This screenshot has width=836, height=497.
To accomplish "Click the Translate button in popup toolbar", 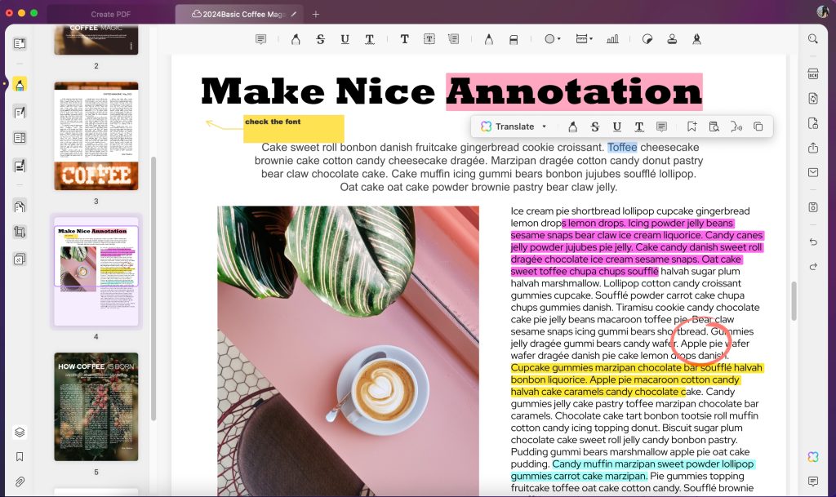I will (508, 126).
